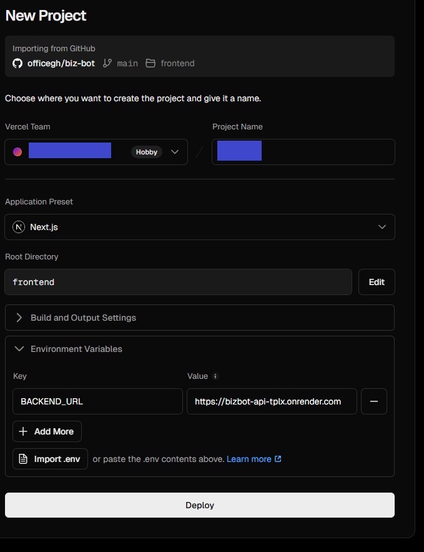Remove the BACKEND_URL variable with minus button

click(374, 401)
